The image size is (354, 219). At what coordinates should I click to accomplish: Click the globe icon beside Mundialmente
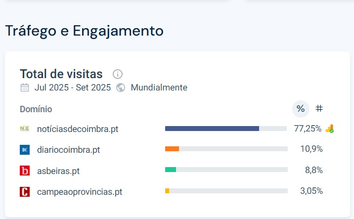pos(121,88)
